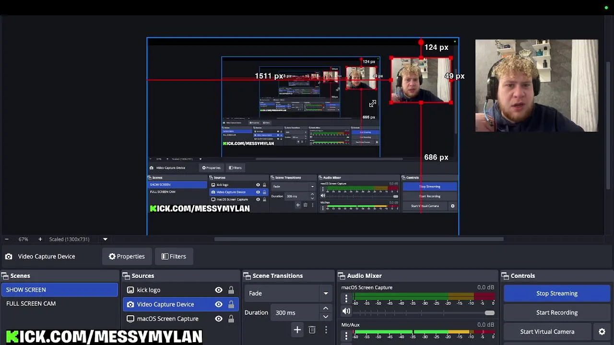Decrease transition duration with down arrow
Image resolution: width=614 pixels, height=345 pixels.
[326, 316]
